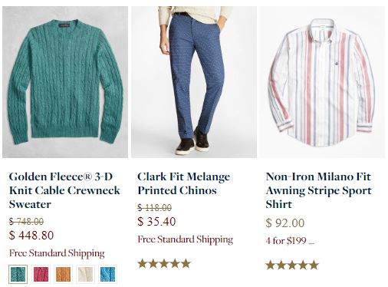Choose the blue sweater color swatch

point(108,274)
